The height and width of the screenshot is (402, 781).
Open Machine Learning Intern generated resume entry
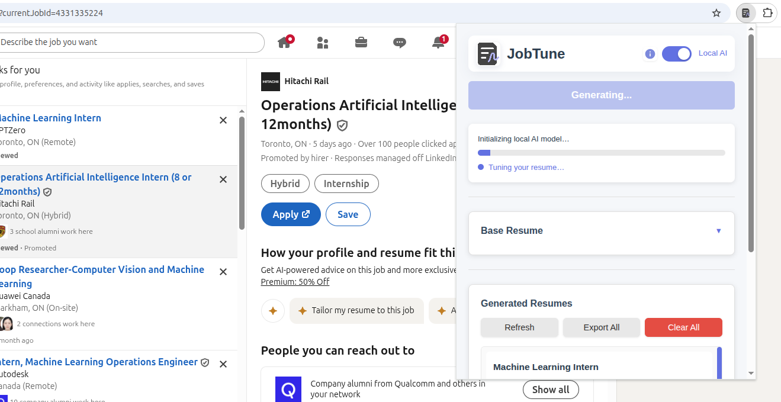click(599, 365)
